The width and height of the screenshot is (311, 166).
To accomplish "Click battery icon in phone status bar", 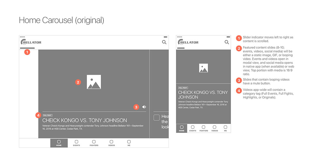I will point(229,37).
